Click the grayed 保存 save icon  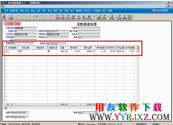(x=37, y=17)
